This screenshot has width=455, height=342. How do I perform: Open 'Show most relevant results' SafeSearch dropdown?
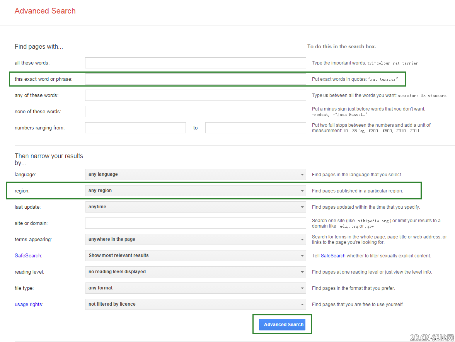pos(195,256)
